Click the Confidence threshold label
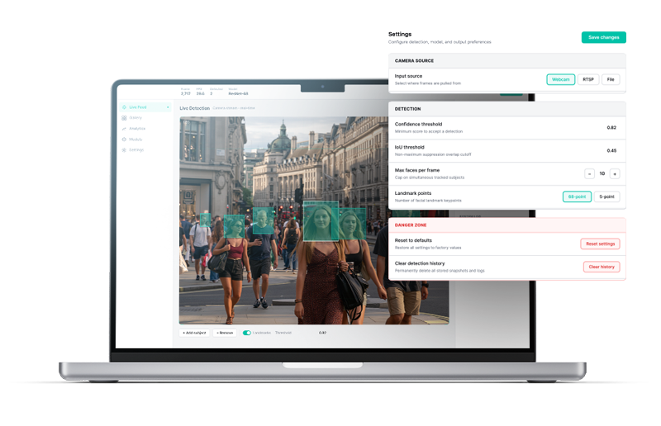The image size is (661, 426). (x=418, y=125)
